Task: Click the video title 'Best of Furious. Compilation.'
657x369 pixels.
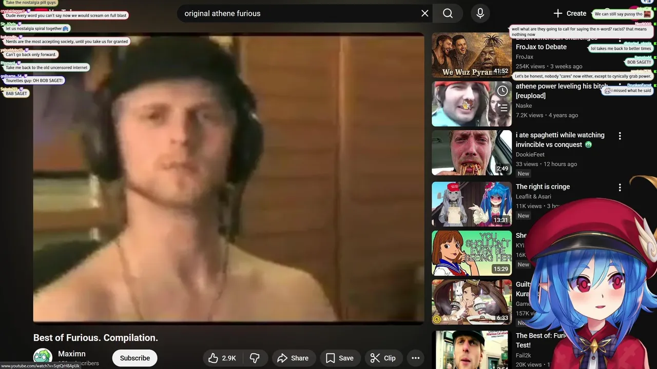Action: tap(95, 338)
